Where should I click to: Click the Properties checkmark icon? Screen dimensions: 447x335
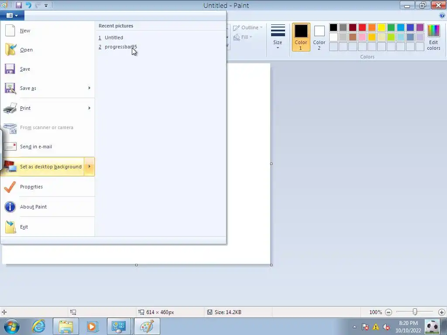point(10,187)
